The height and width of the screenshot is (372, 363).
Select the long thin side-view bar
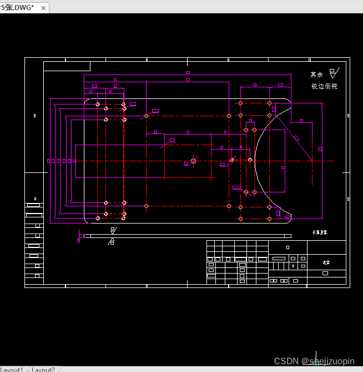click(x=188, y=236)
